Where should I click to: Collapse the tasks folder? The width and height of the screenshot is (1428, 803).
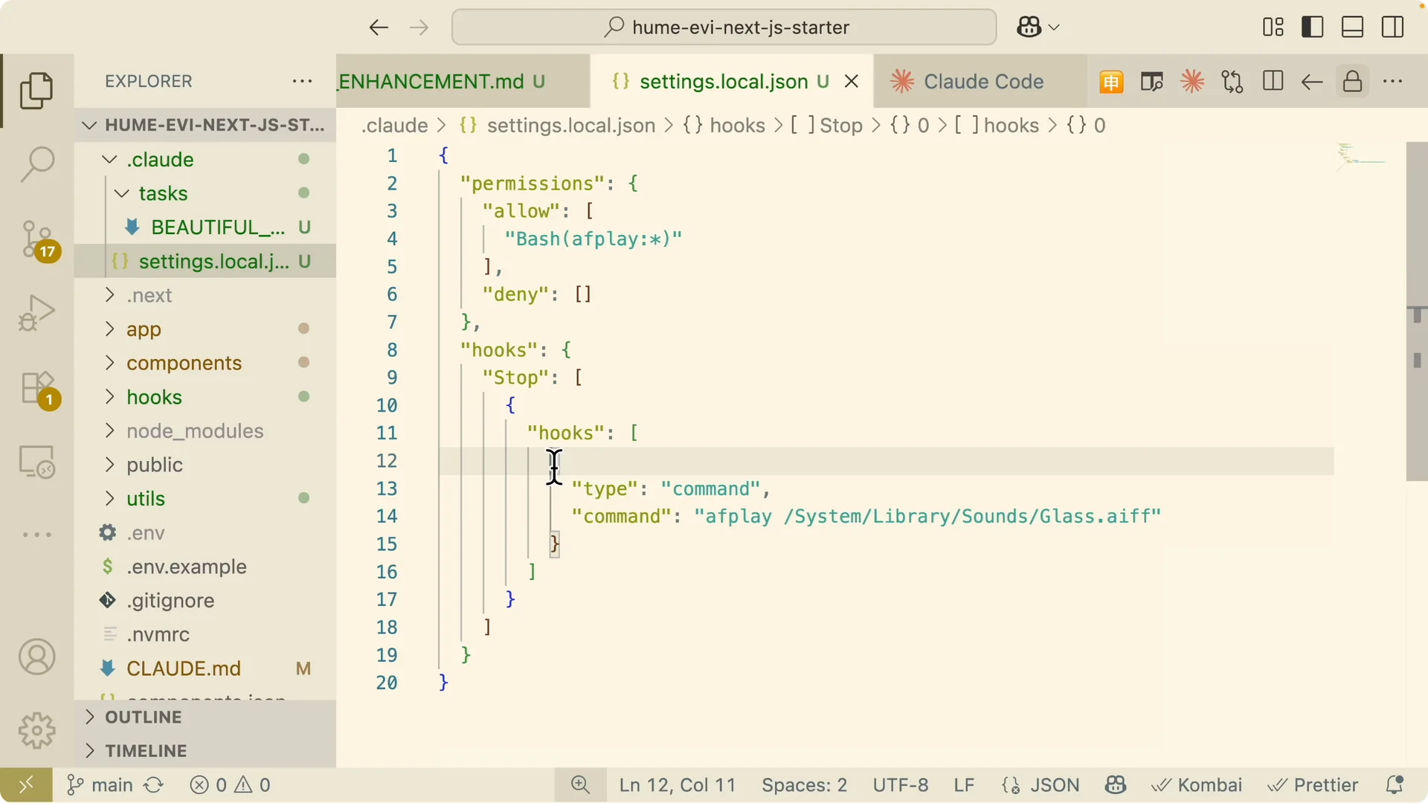click(206, 193)
